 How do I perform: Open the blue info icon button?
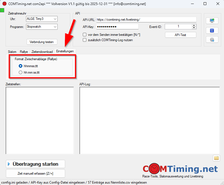212,30
